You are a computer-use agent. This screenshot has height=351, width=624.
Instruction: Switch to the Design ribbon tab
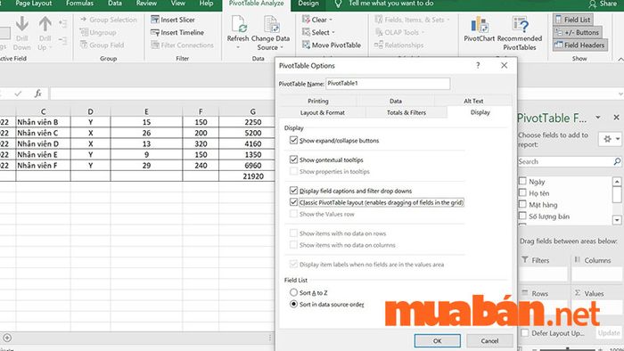click(308, 4)
